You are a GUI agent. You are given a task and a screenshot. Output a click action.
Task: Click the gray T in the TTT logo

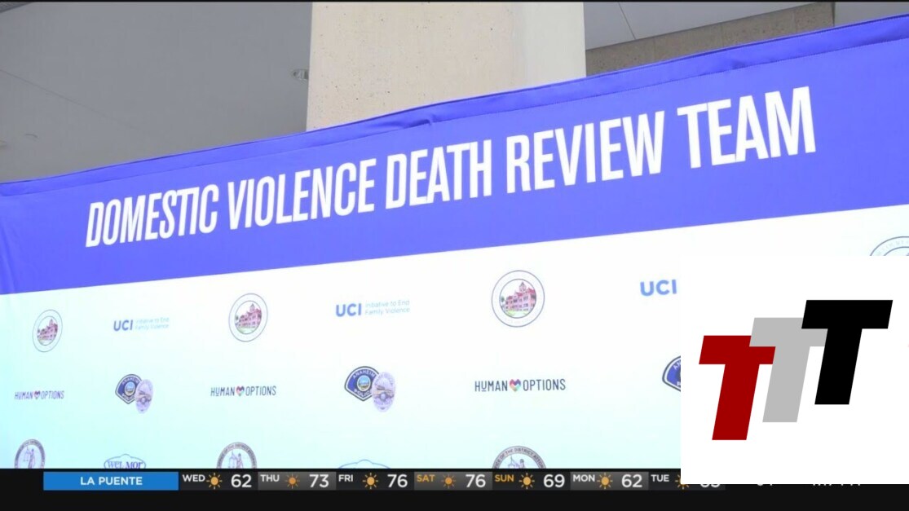coord(783,367)
